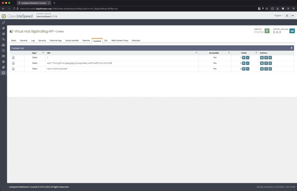The height and width of the screenshot is (191, 297).
Task: Open Tools via gear icon in sidebar
Action: (3, 61)
